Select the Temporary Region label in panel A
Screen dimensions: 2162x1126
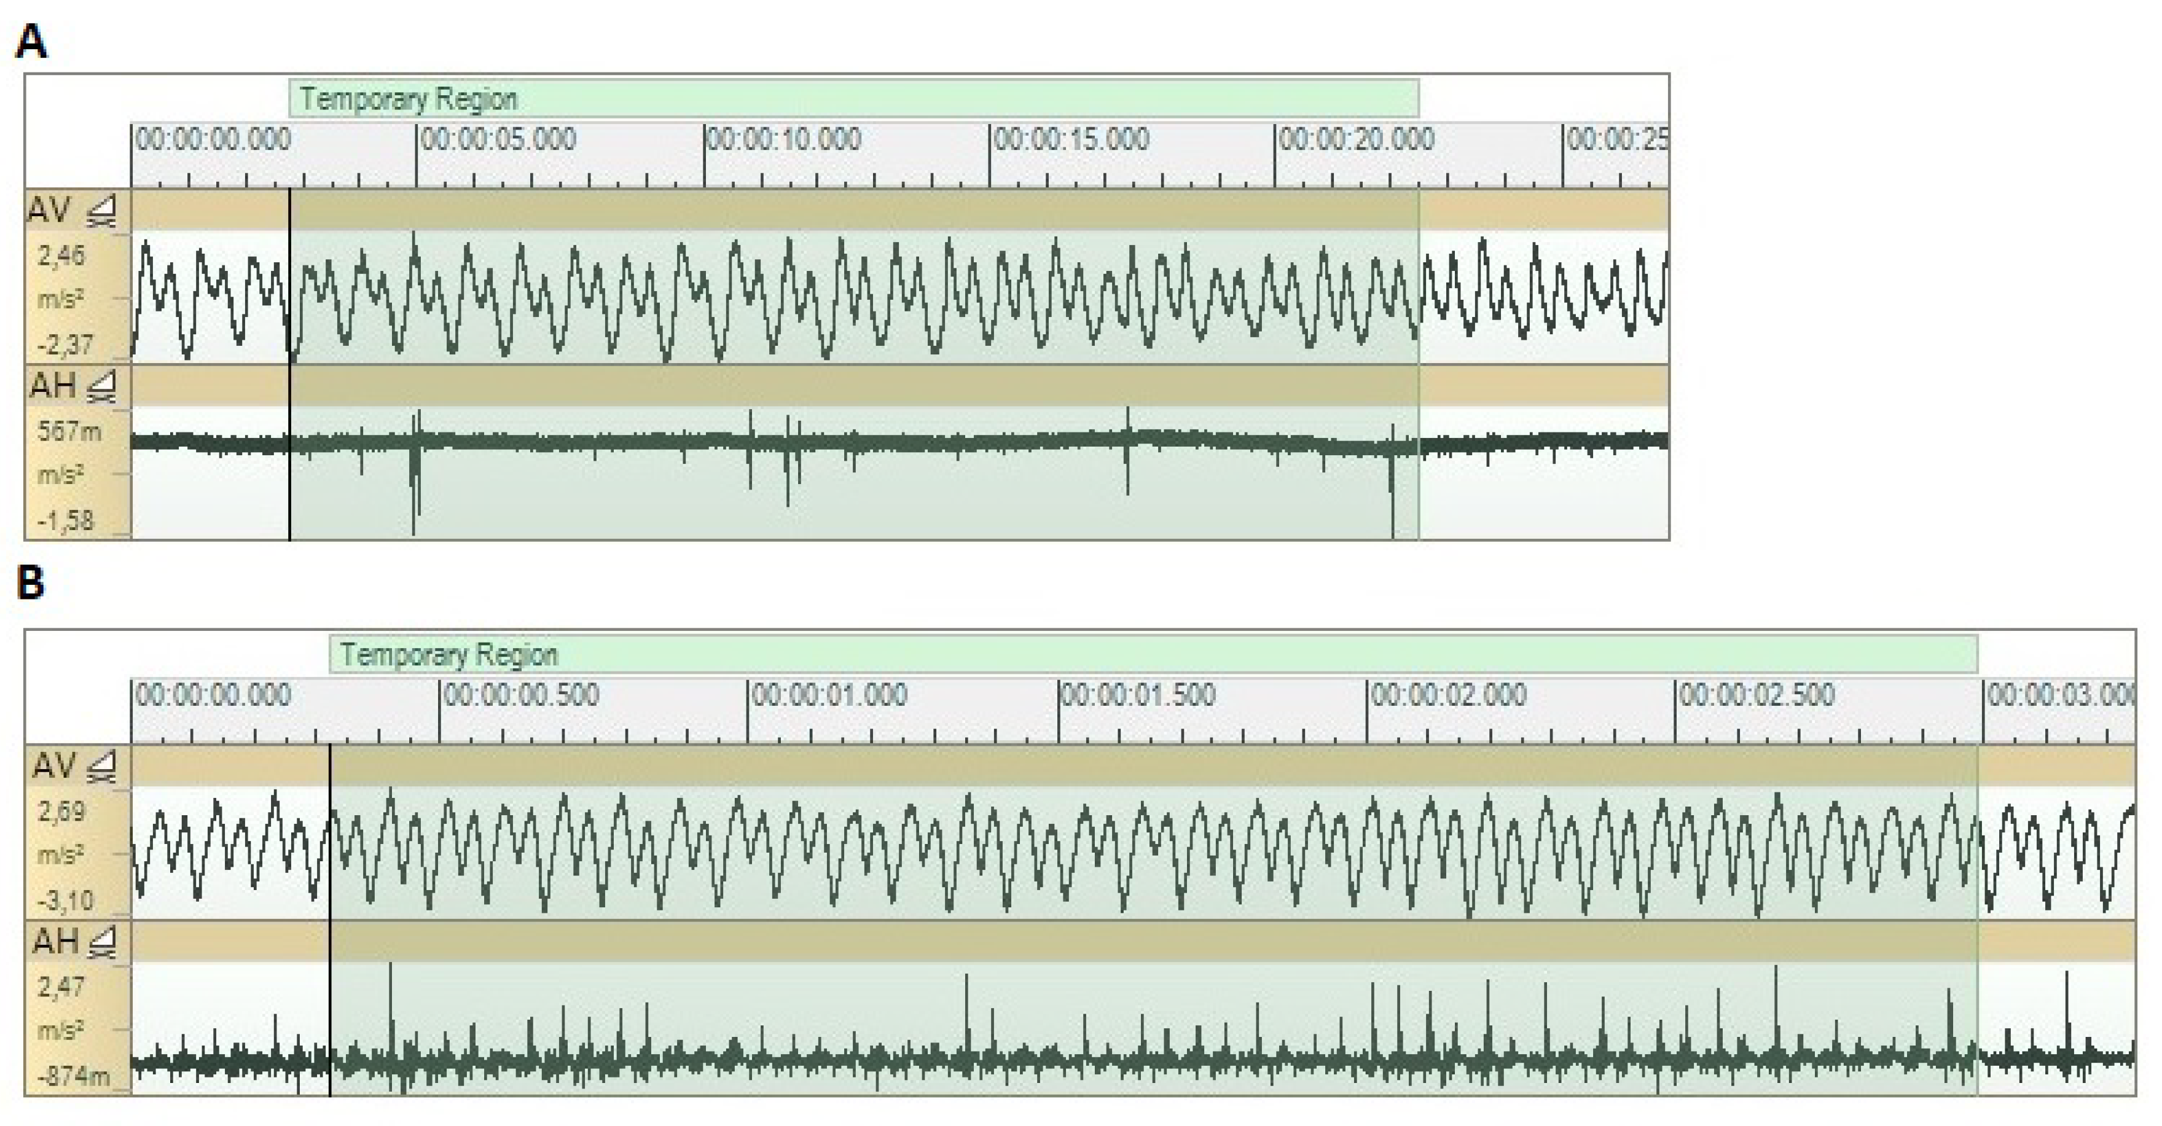tap(409, 99)
